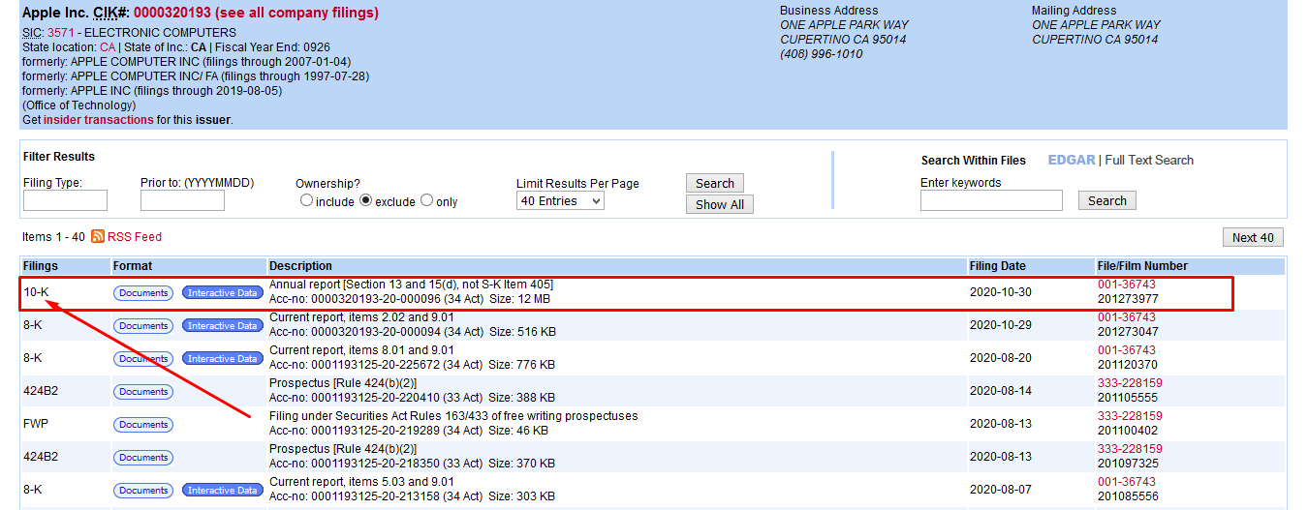Click the FWP filing type cell
Viewport: 1308px width, 510px height.
36,424
